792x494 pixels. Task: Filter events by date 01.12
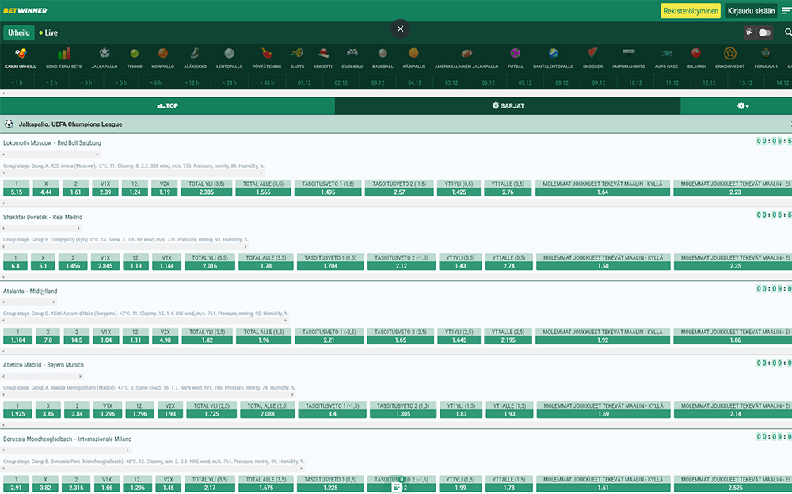click(x=304, y=82)
